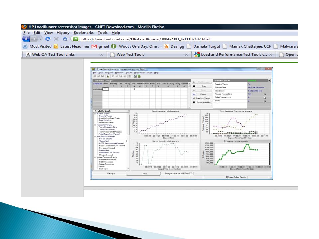The height and width of the screenshot is (239, 319).
Task: Click the Pause Scheduler button
Action: pos(202,102)
